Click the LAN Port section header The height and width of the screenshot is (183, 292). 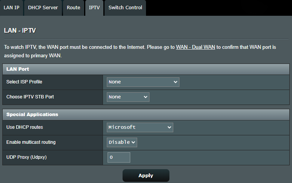[18, 69]
